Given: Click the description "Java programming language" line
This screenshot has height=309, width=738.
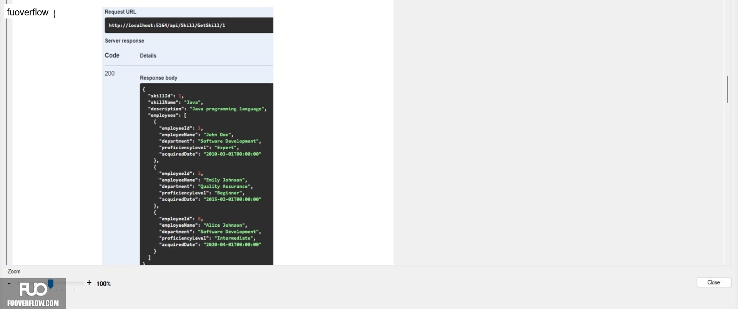Looking at the screenshot, I should (x=207, y=109).
